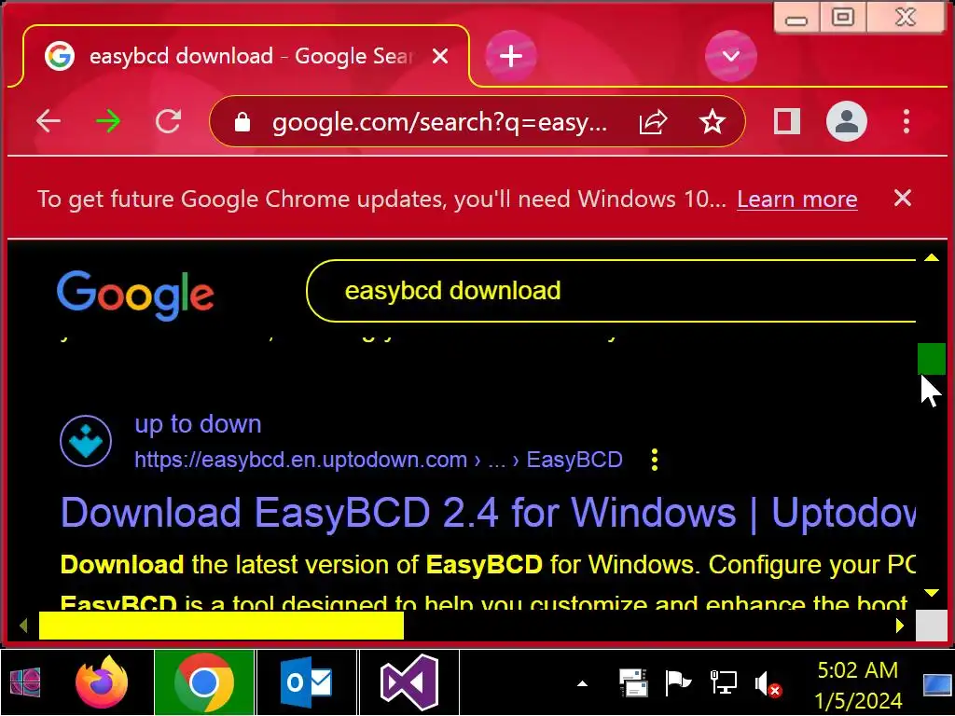The image size is (955, 716).
Task: Click the green forward arrow
Action: coord(108,122)
